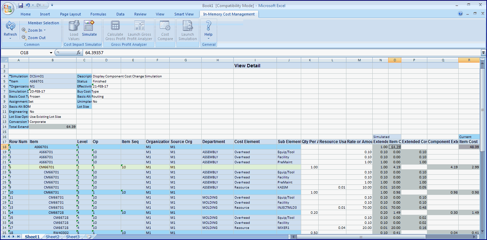Select column R header

pyautogui.click(x=469, y=60)
